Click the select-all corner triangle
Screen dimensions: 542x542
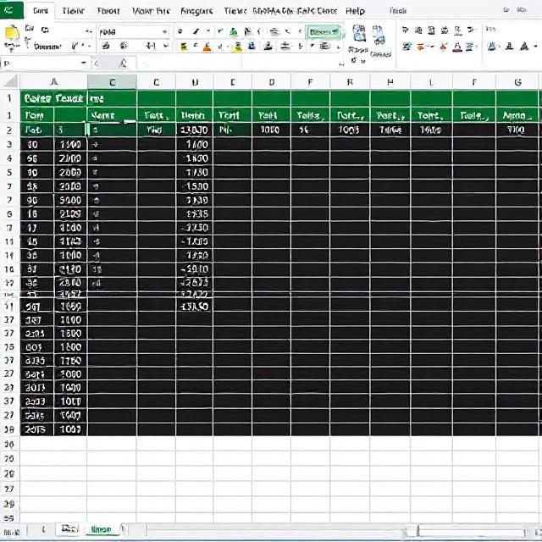click(10, 82)
